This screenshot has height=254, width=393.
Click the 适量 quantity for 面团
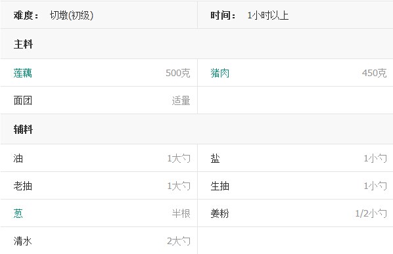click(181, 100)
